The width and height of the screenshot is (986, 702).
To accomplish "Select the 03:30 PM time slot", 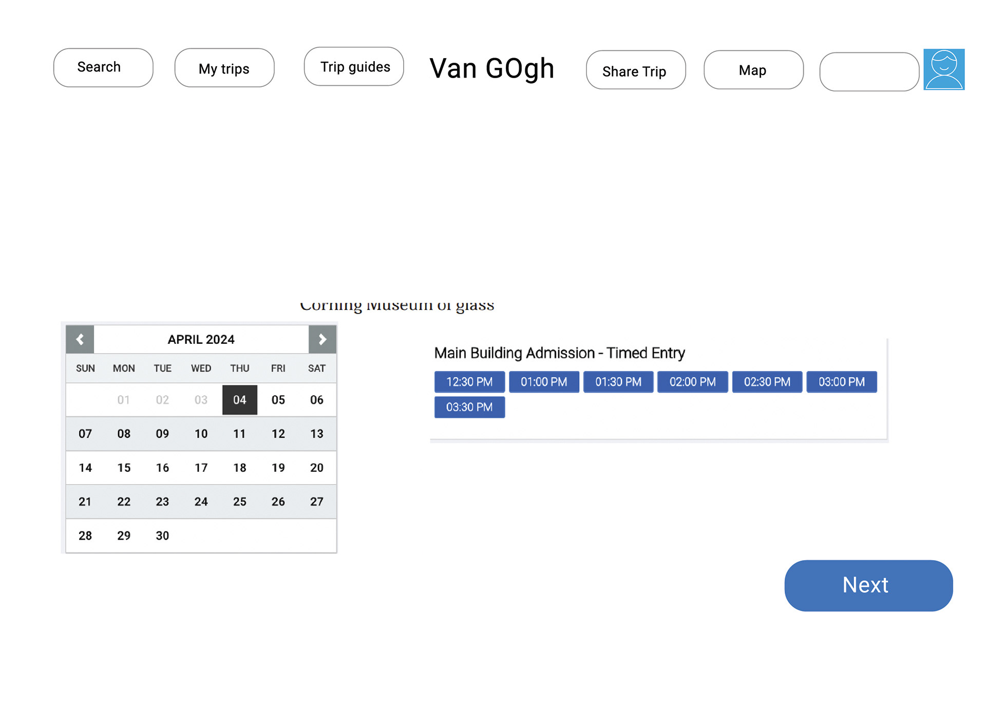I will tap(469, 407).
